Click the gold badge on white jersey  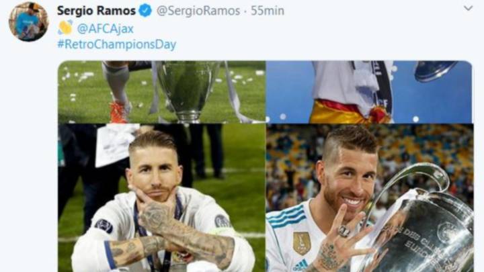[x=302, y=243]
